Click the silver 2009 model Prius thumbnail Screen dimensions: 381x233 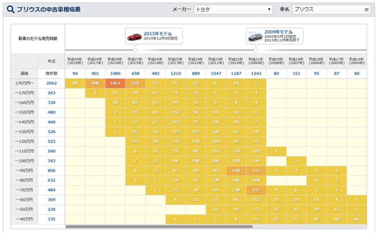pos(254,37)
